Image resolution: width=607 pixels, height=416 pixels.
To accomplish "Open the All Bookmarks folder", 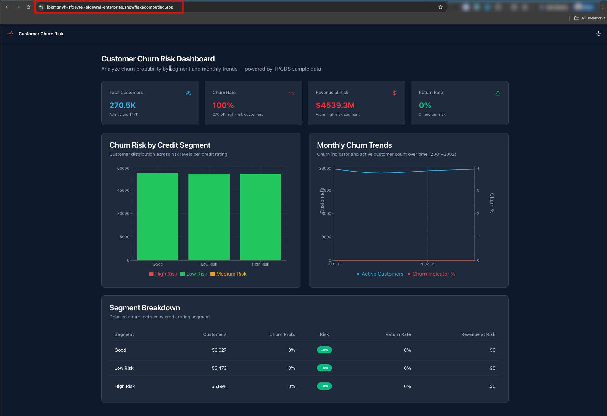I will tap(590, 18).
